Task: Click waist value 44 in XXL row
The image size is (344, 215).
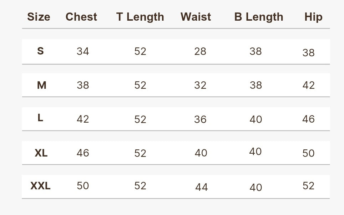Action: click(201, 187)
